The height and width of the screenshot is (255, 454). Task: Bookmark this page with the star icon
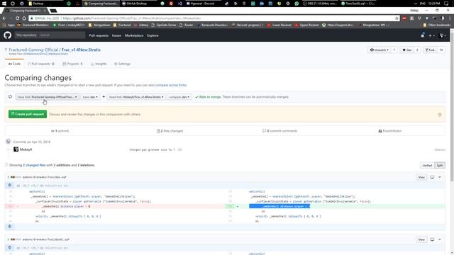click(x=397, y=18)
